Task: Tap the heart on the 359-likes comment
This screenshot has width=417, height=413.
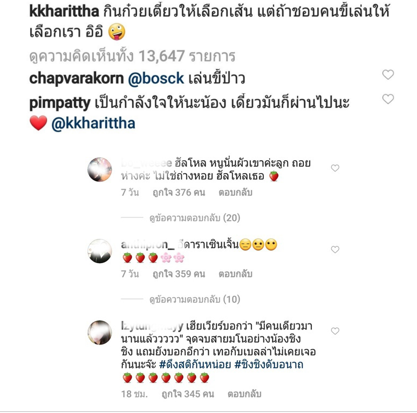Action: pos(335,249)
